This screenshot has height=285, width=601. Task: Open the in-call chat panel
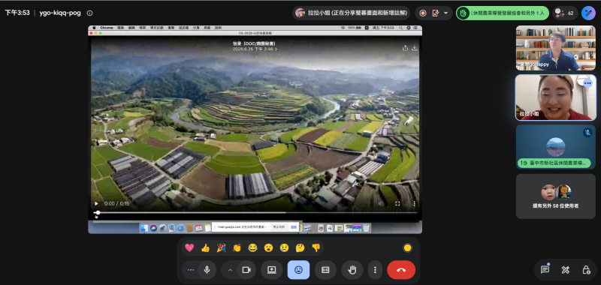pyautogui.click(x=545, y=270)
